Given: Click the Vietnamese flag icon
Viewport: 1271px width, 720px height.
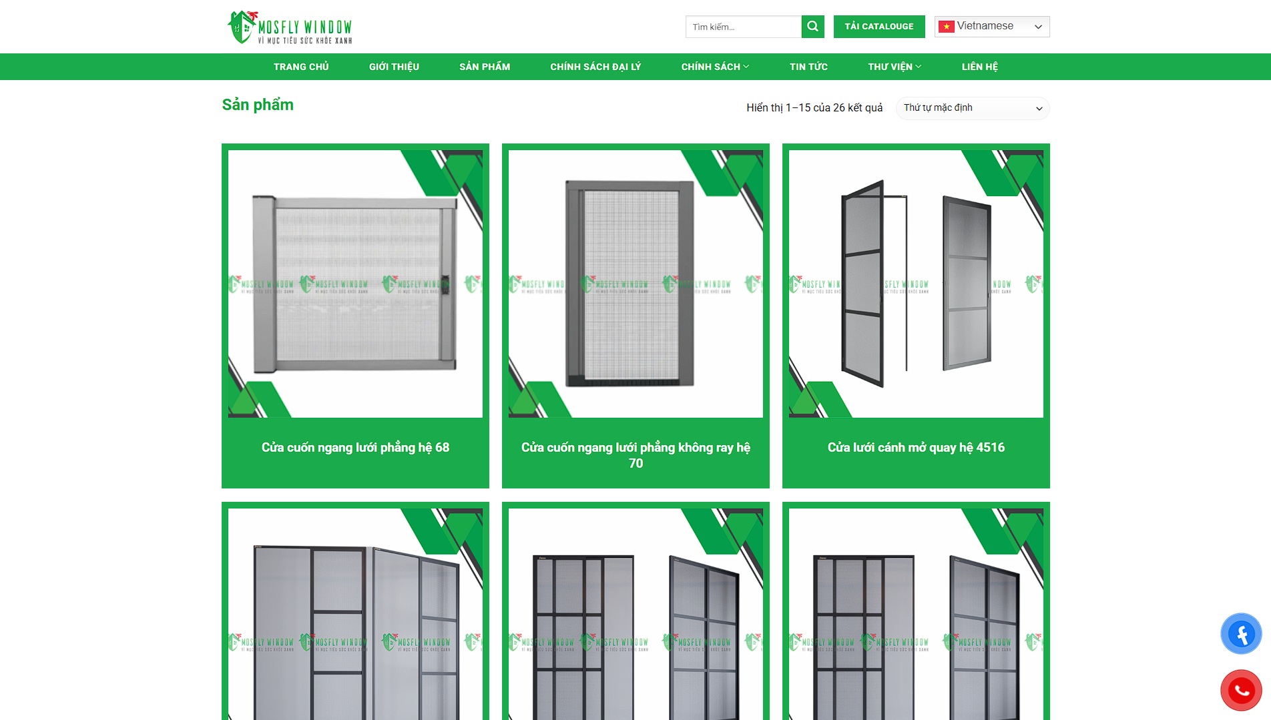Looking at the screenshot, I should tap(946, 27).
